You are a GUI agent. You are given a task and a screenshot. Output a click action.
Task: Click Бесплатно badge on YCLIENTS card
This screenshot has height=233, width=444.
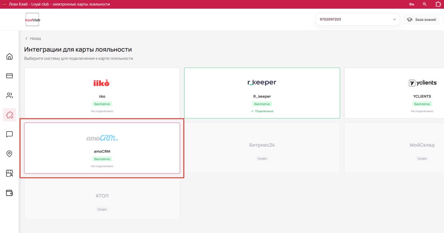point(422,104)
